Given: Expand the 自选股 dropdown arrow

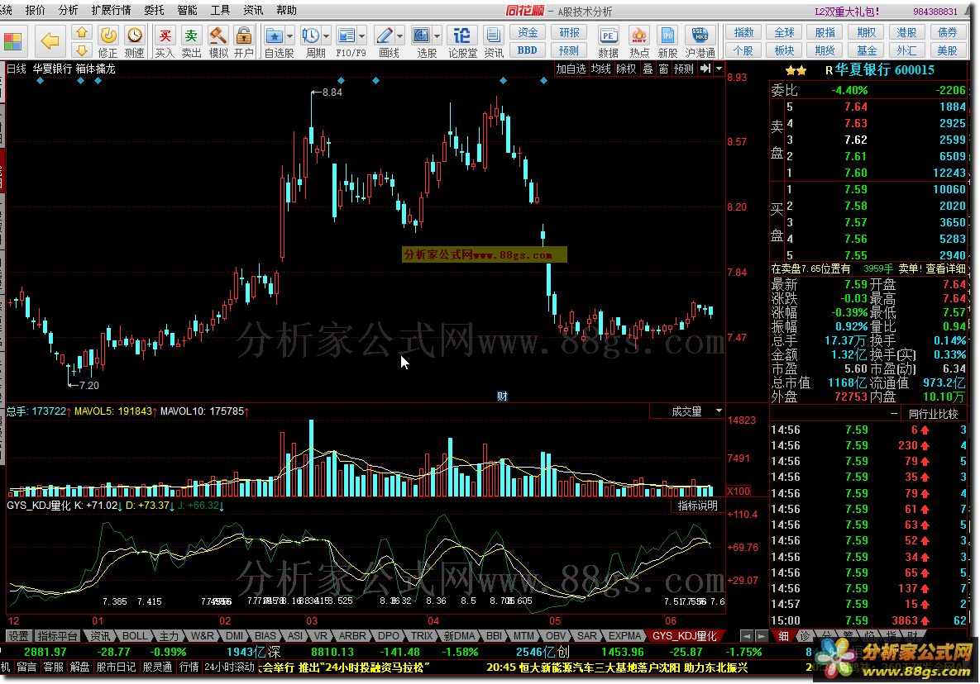Looking at the screenshot, I should click(289, 36).
